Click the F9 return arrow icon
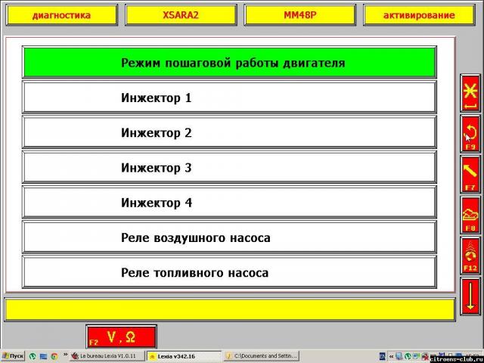Screen dimensions: 484x363 (x=470, y=134)
